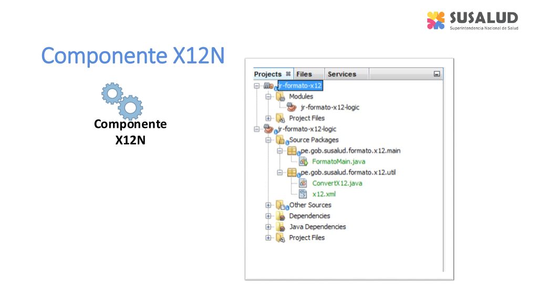This screenshot has width=538, height=302.
Task: Click the Other Sources folder icon
Action: pos(281,205)
